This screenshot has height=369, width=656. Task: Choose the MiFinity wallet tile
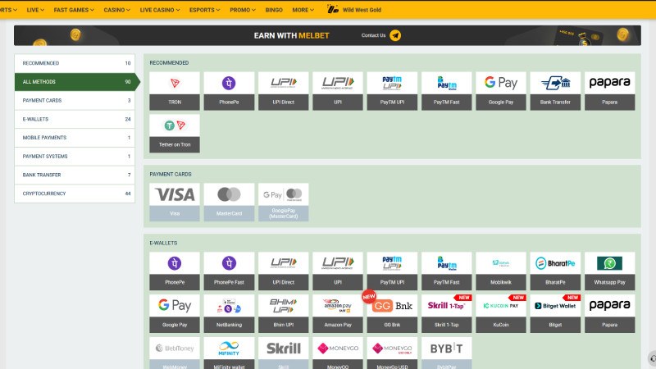(229, 353)
